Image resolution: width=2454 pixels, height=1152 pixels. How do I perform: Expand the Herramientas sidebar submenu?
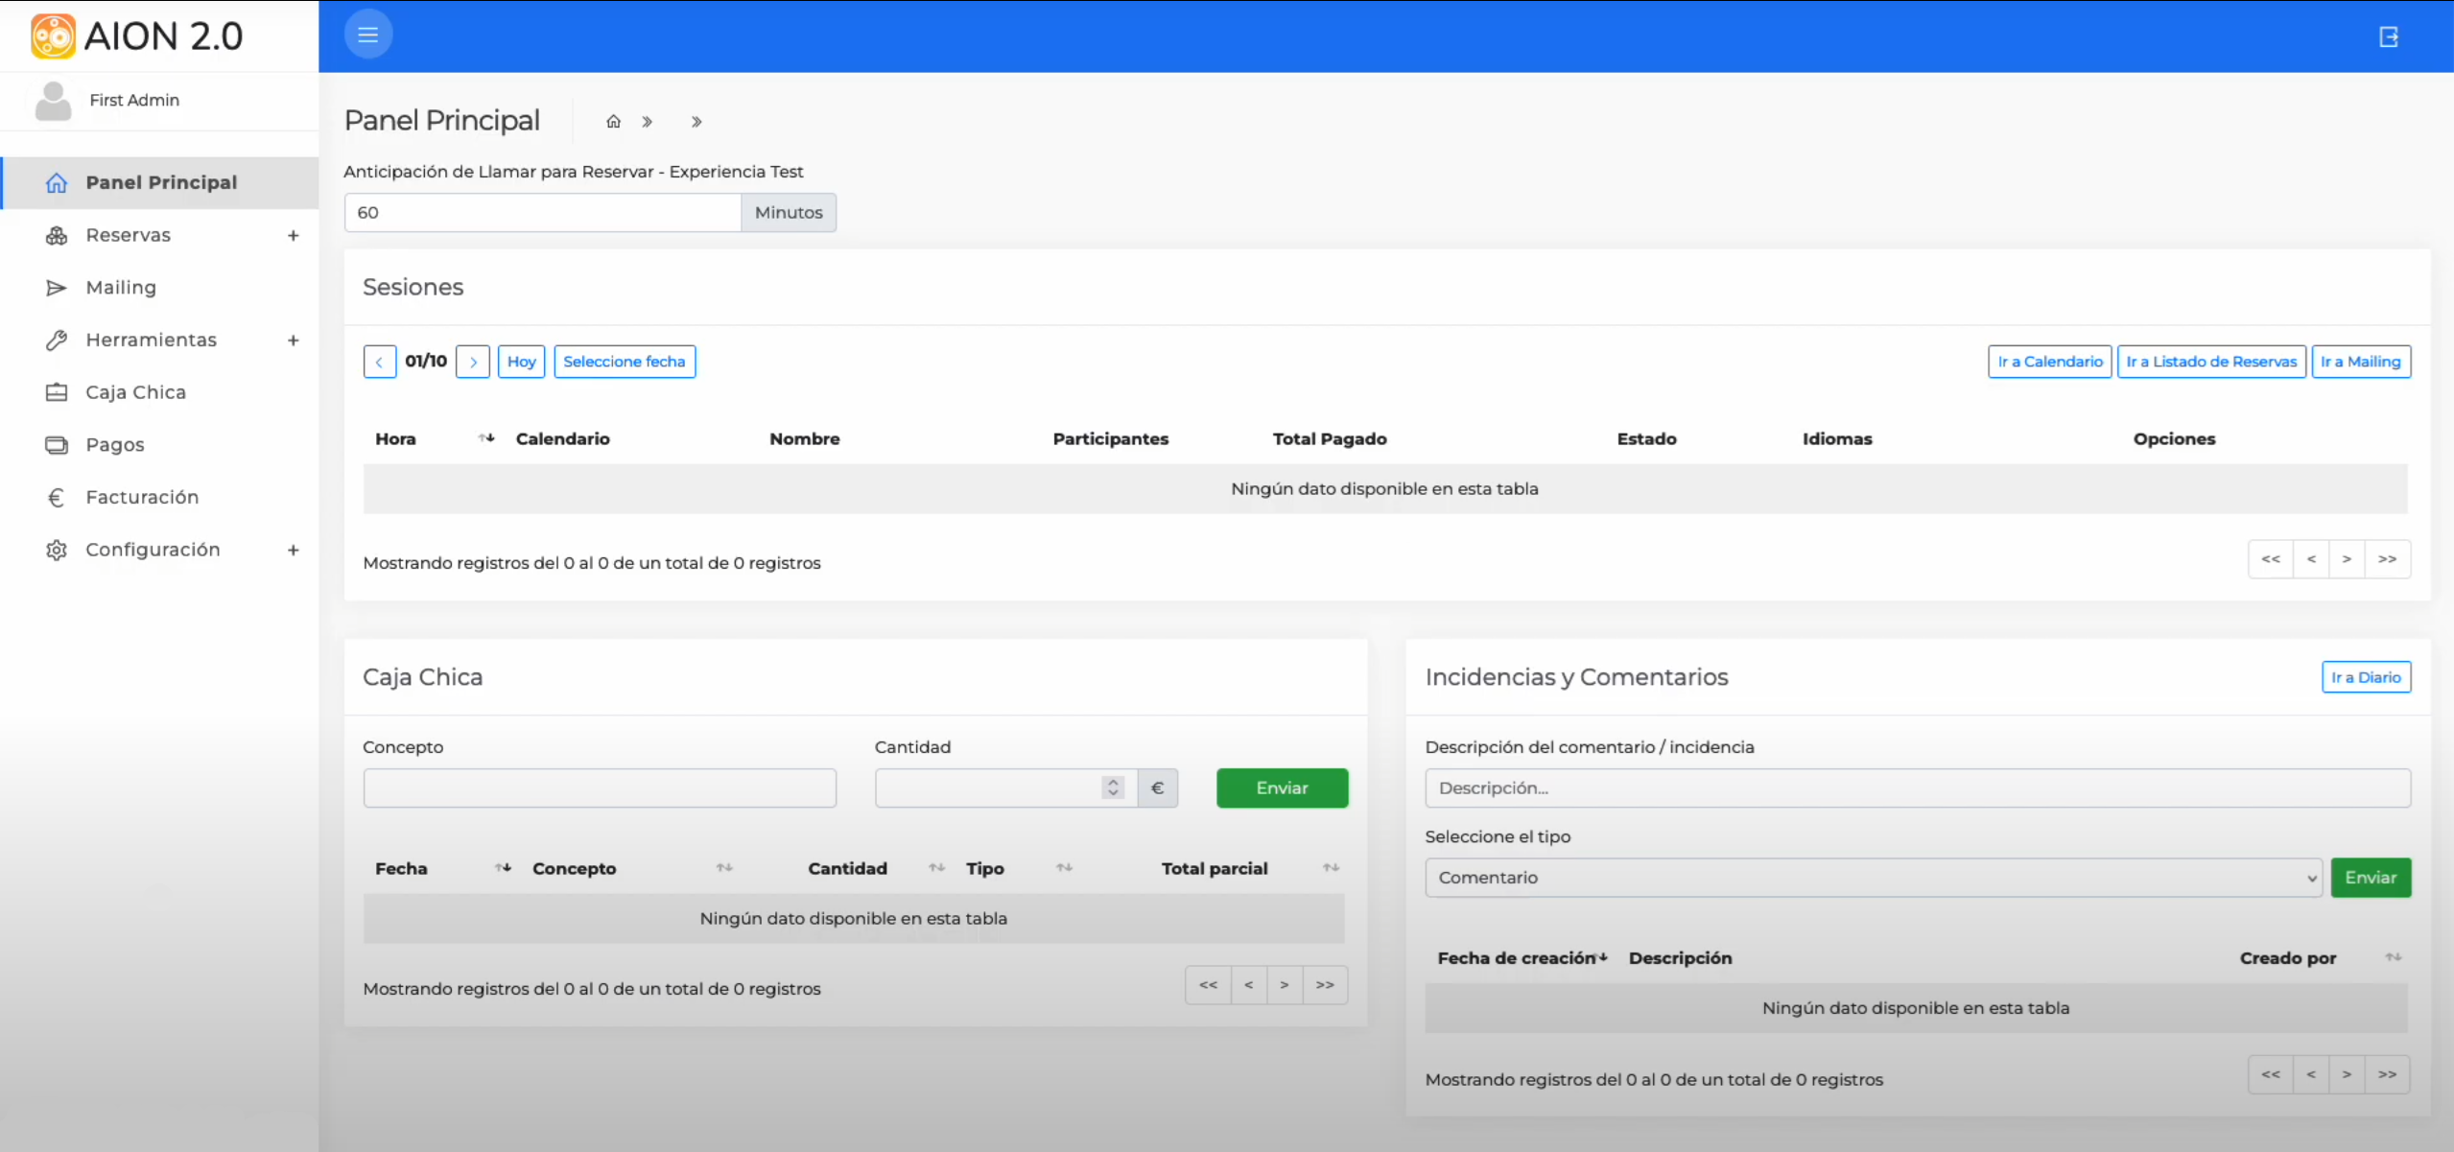pos(293,340)
